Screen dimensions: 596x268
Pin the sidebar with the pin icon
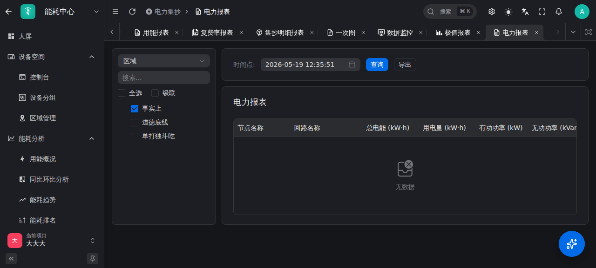[93, 259]
